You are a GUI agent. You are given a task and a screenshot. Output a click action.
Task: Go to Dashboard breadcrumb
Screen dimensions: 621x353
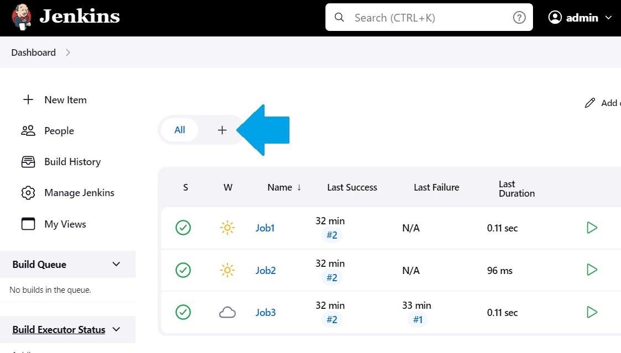tap(34, 52)
